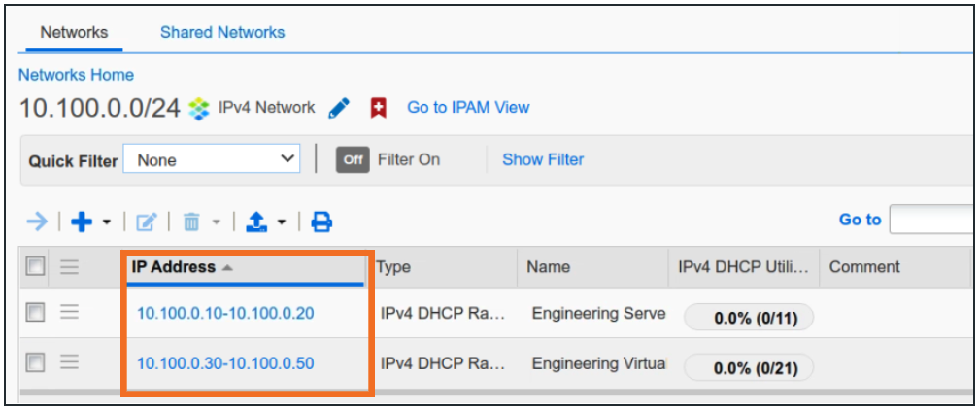This screenshot has width=979, height=410.
Task: Click the trash Delete icon
Action: [191, 222]
